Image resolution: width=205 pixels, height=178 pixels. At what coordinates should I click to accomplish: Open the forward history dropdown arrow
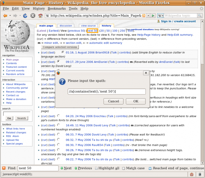click(x=20, y=16)
